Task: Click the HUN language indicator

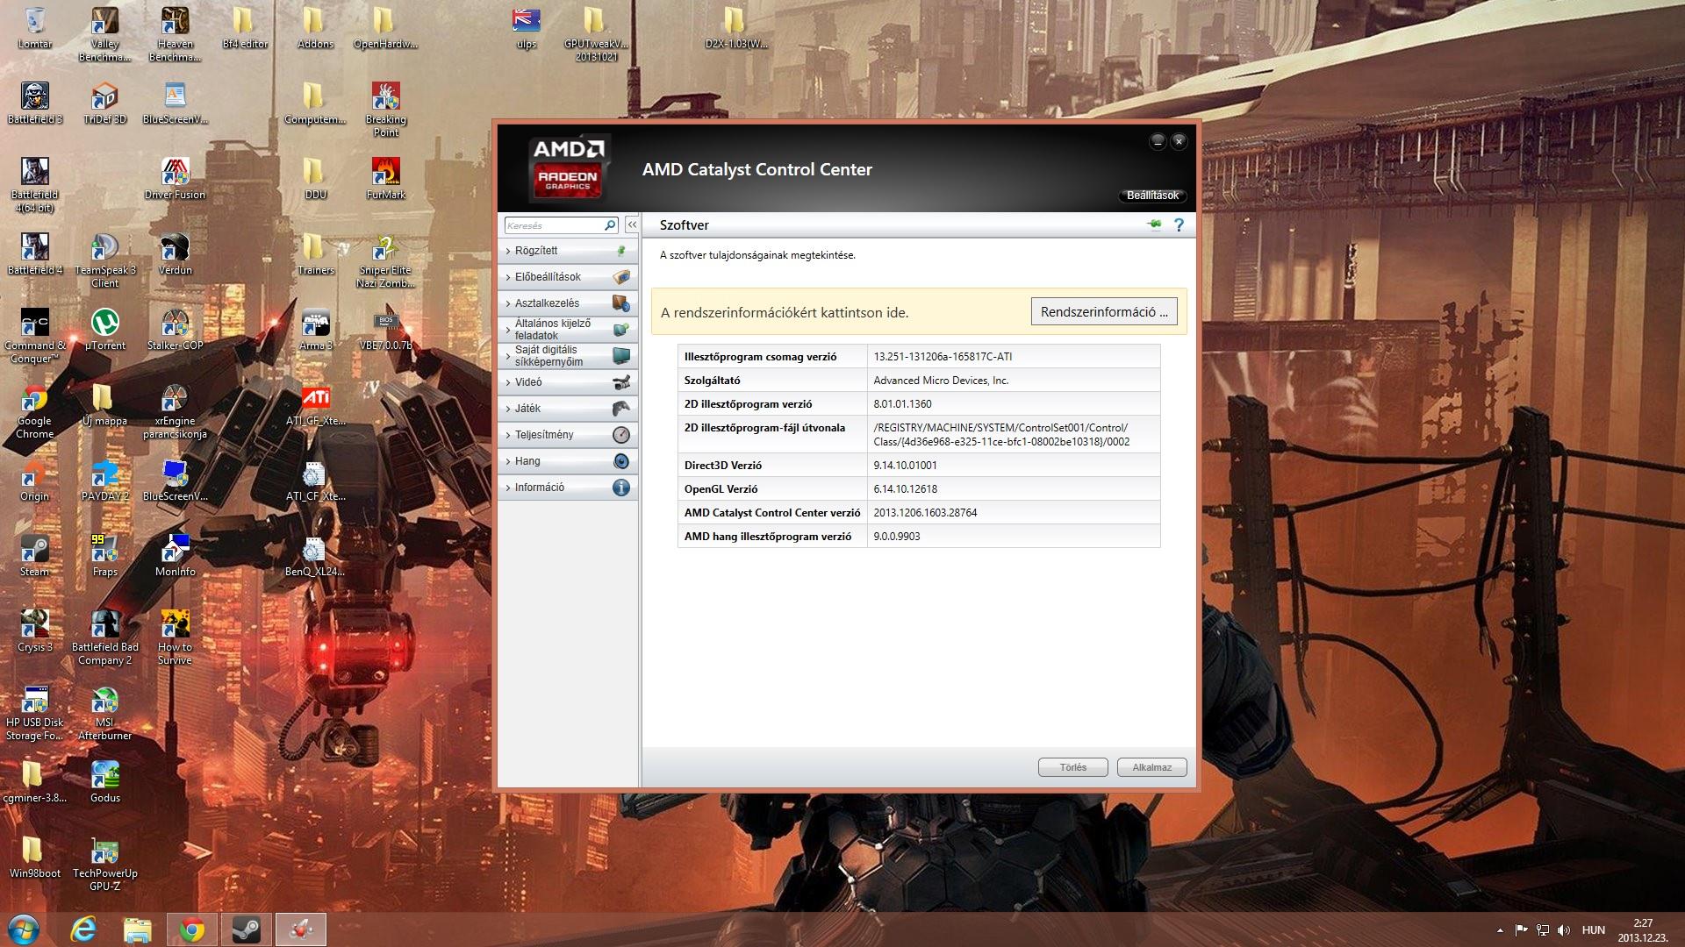Action: [1593, 930]
